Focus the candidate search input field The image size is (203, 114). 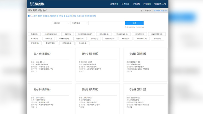coord(107,23)
